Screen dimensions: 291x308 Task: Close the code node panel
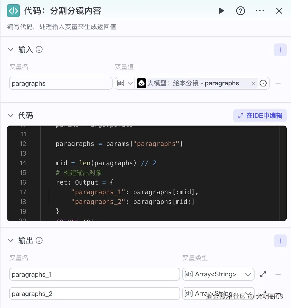[x=279, y=11]
